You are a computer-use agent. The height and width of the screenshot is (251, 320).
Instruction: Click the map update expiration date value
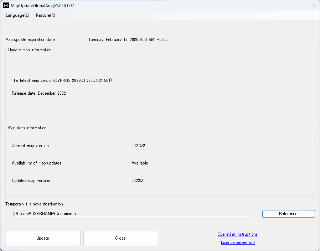point(128,40)
